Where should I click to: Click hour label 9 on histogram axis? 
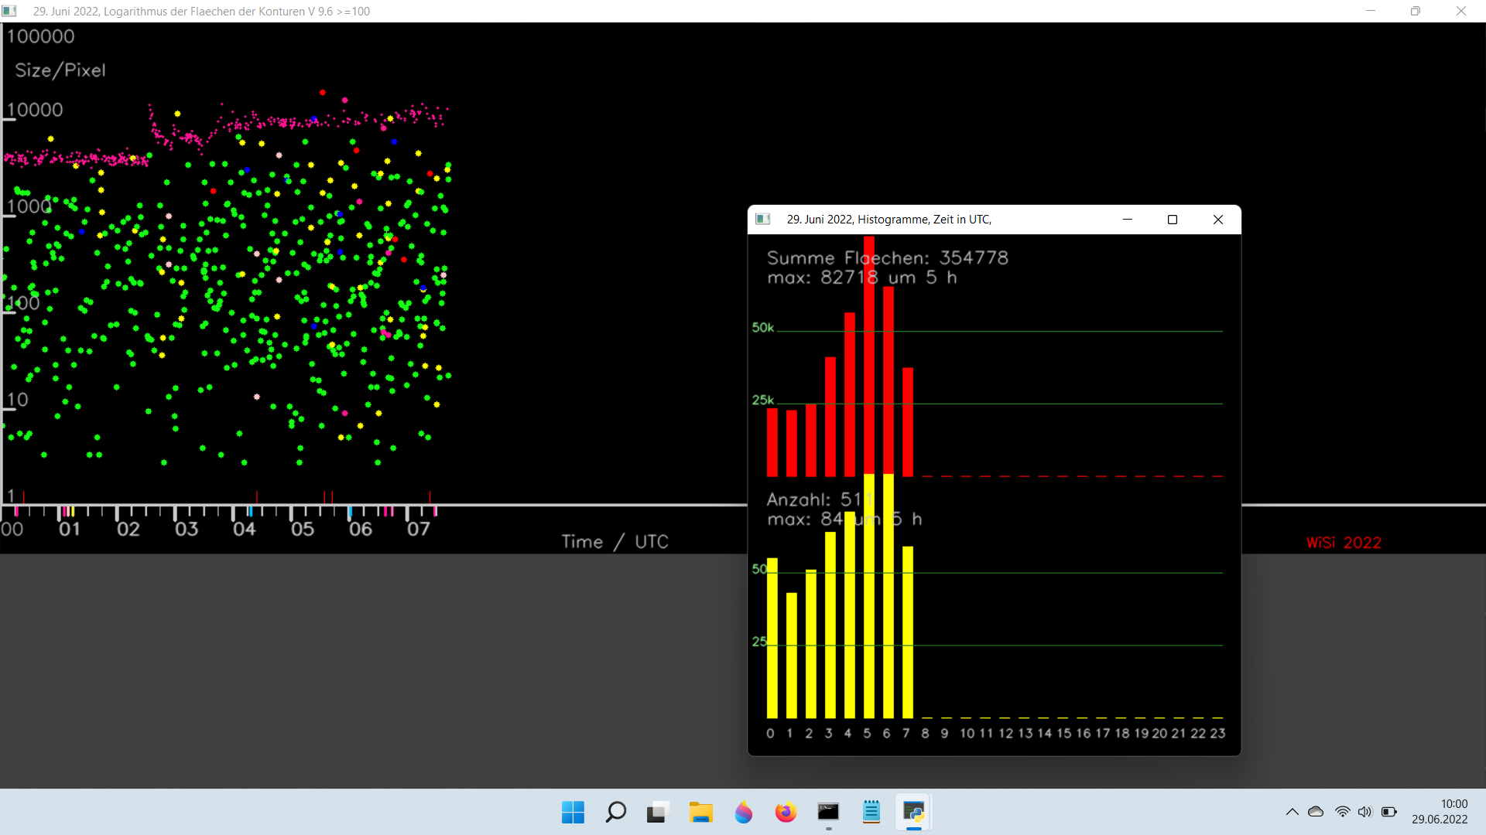point(944,733)
